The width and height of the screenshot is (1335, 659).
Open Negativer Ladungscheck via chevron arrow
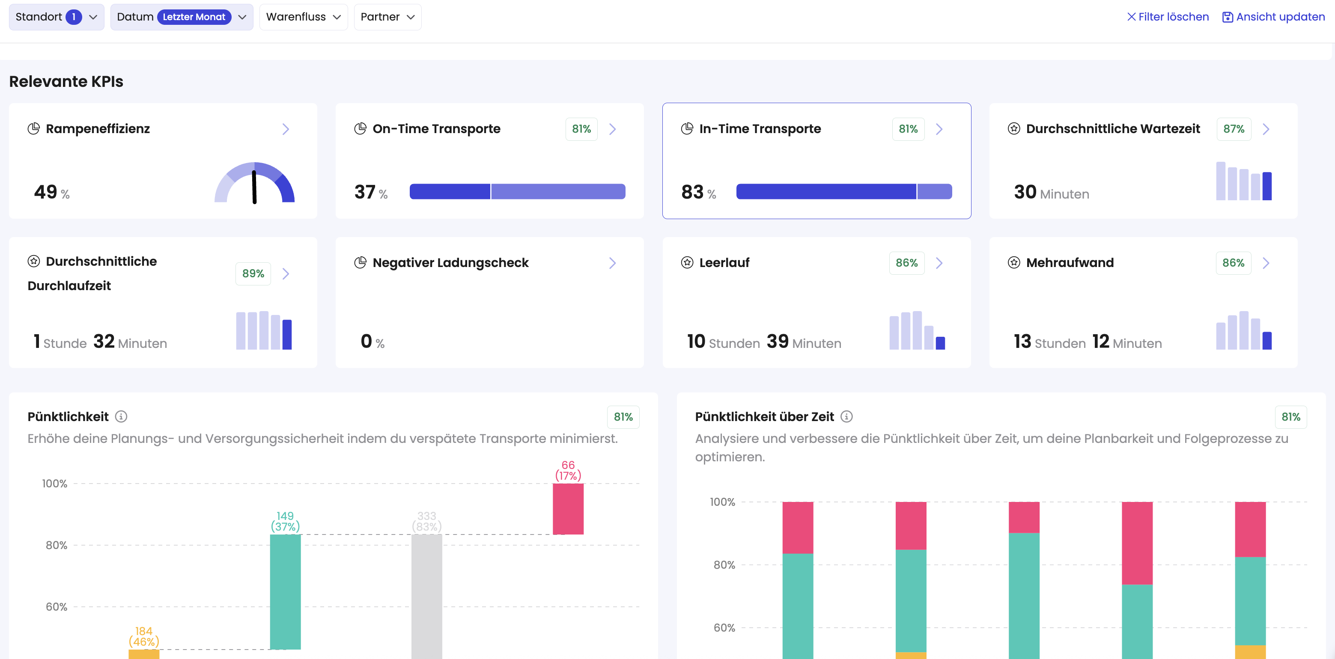[x=613, y=263]
